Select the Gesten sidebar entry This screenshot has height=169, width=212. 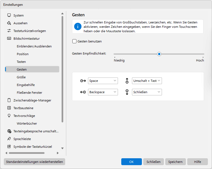tap(32, 69)
